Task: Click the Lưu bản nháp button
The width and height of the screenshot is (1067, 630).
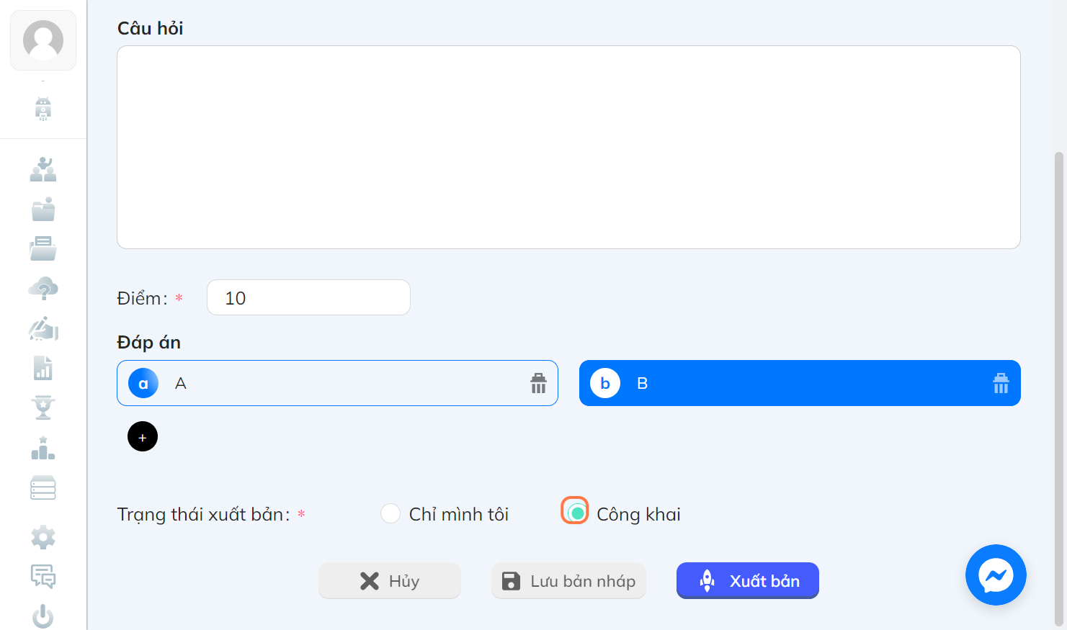Action: (568, 580)
